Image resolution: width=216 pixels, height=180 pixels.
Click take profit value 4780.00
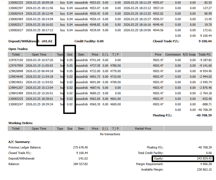(115, 66)
